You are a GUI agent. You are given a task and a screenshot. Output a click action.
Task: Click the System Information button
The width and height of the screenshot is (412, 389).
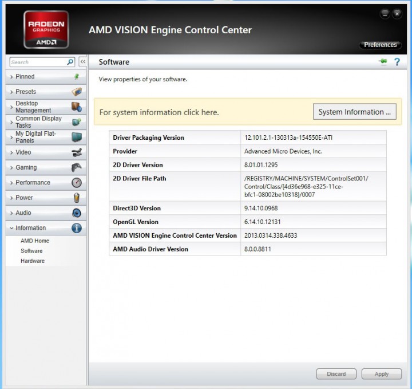pos(354,112)
